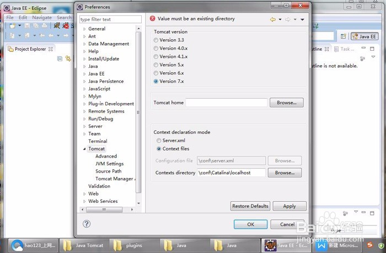Go back to previous preferences page
The image size is (386, 253).
click(273, 19)
